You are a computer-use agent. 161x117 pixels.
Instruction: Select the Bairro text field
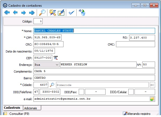94,78
